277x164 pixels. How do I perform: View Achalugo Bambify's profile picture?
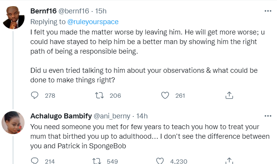click(13, 123)
